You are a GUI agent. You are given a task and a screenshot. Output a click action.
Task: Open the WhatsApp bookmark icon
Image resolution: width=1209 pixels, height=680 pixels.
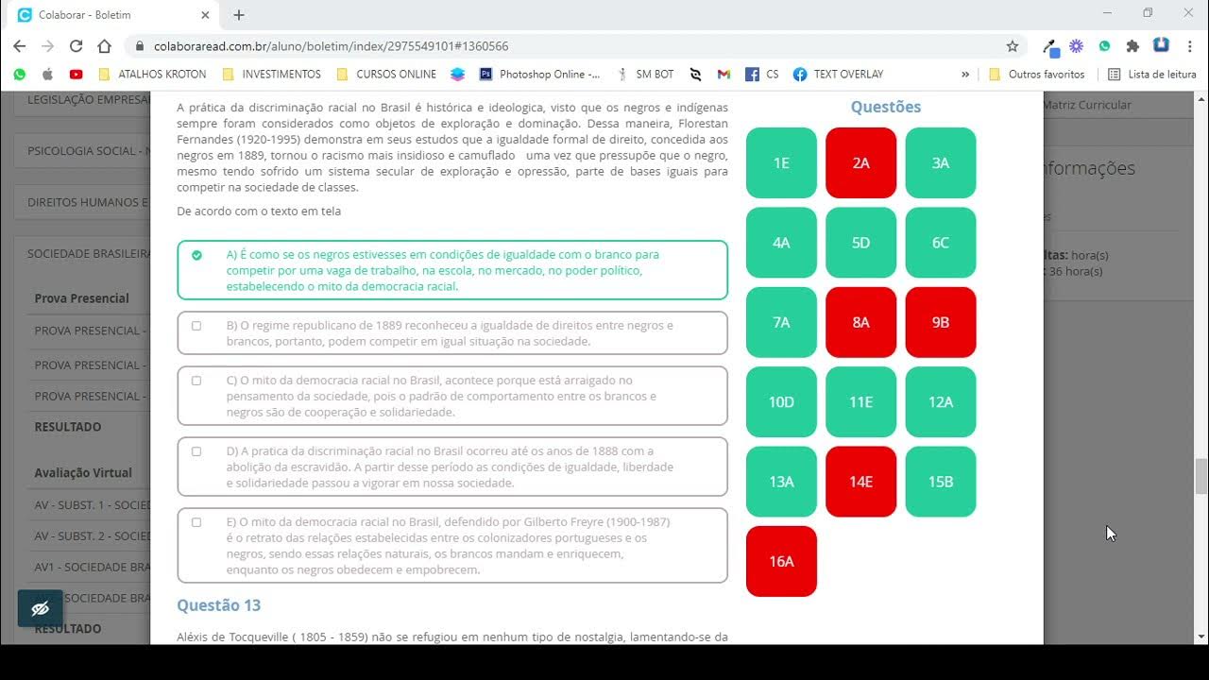[20, 74]
